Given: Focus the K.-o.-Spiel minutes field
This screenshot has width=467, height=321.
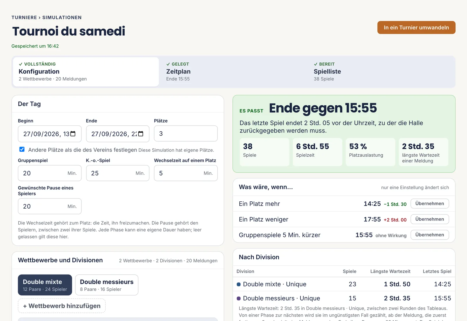Looking at the screenshot, I should click(118, 173).
